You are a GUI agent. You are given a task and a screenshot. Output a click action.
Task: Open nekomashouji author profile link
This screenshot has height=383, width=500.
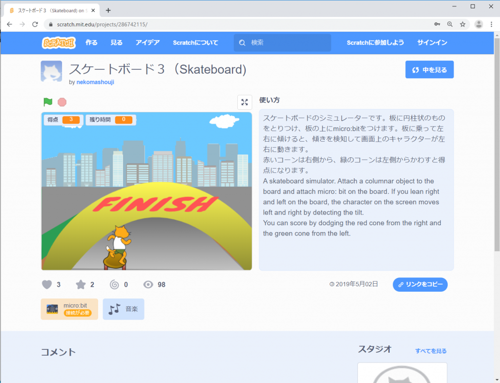(95, 82)
